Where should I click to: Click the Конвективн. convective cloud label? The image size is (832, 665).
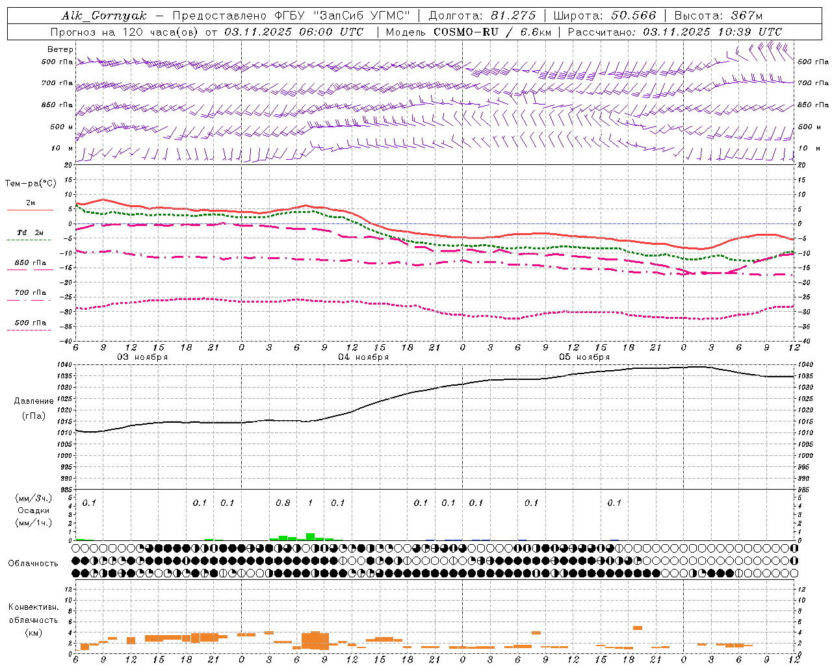(x=33, y=607)
